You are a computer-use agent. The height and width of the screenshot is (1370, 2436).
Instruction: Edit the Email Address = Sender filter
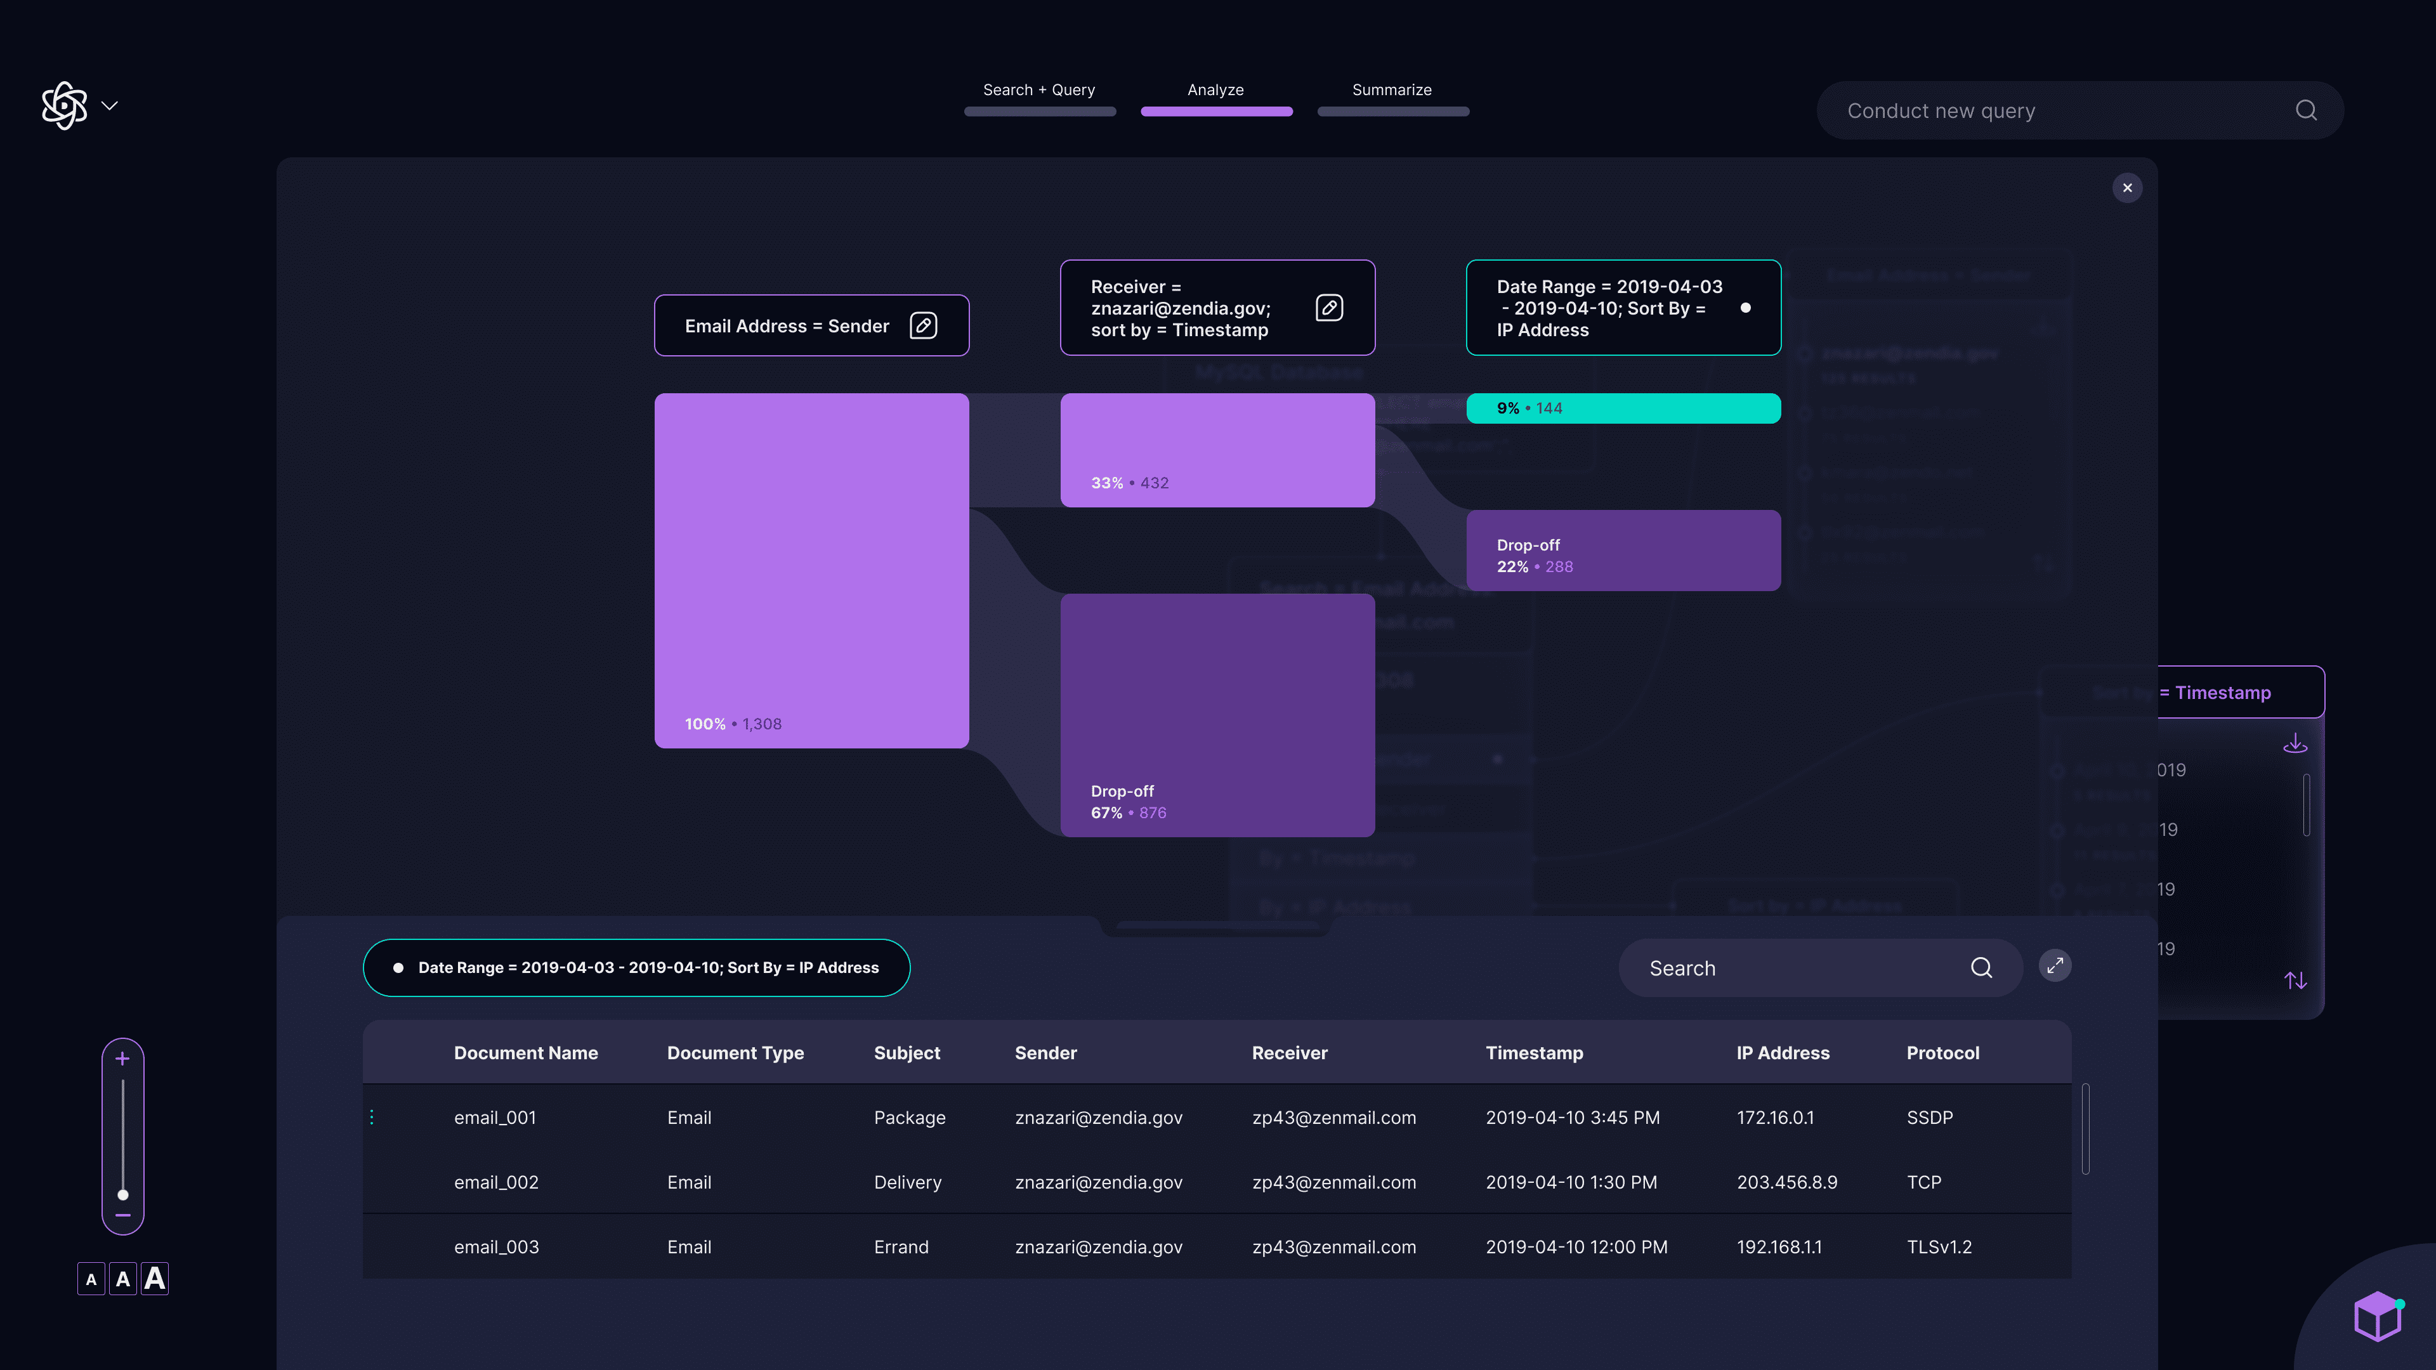(923, 326)
